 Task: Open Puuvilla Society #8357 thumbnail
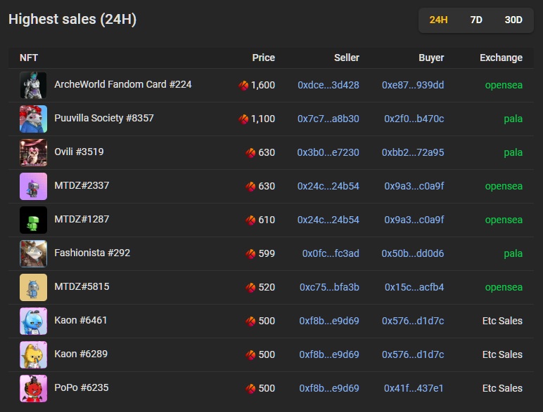(33, 119)
